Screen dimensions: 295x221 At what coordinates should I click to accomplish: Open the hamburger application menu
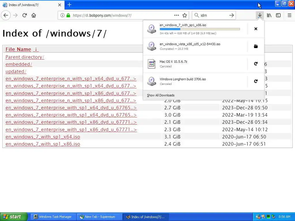tap(290, 16)
